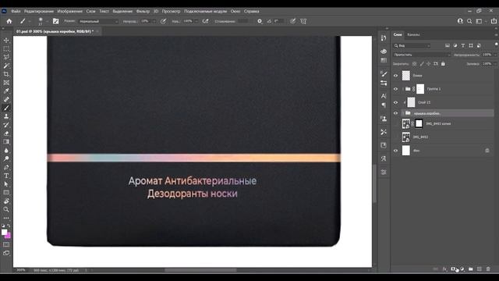The width and height of the screenshot is (499, 281).
Task: Open the brush settings panel toggle
Action: click(55, 21)
